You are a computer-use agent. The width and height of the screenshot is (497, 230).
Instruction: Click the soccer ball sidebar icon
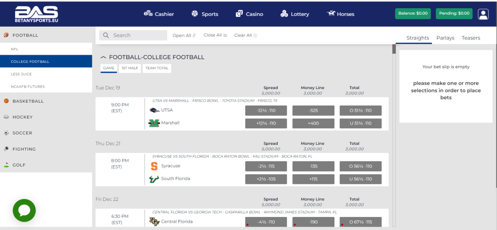point(6,133)
